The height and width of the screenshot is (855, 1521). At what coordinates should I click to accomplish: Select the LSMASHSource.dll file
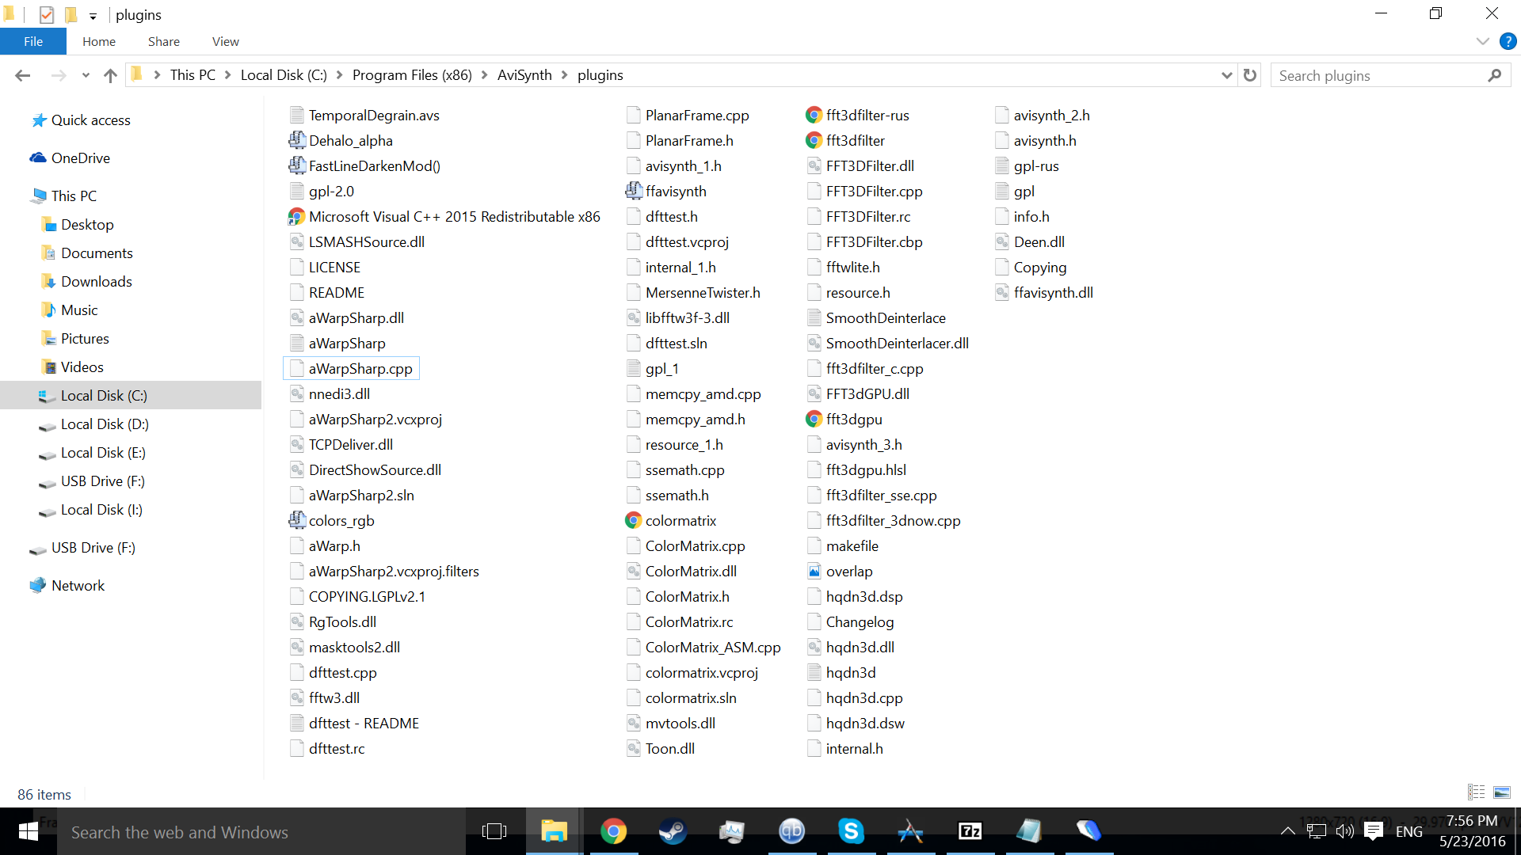[357, 241]
